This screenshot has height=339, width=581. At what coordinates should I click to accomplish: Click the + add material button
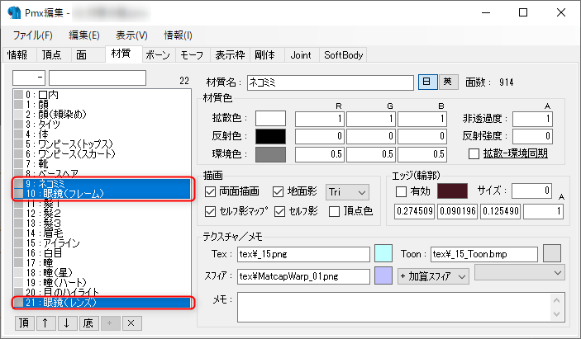click(x=110, y=323)
